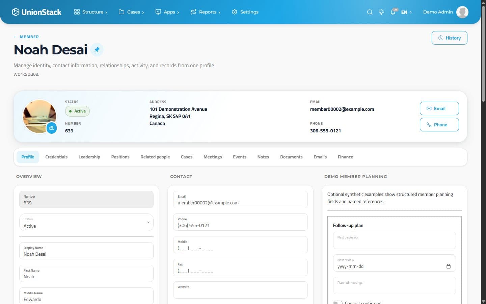
Task: Click the profile photo thumbnail
Action: coord(39,116)
